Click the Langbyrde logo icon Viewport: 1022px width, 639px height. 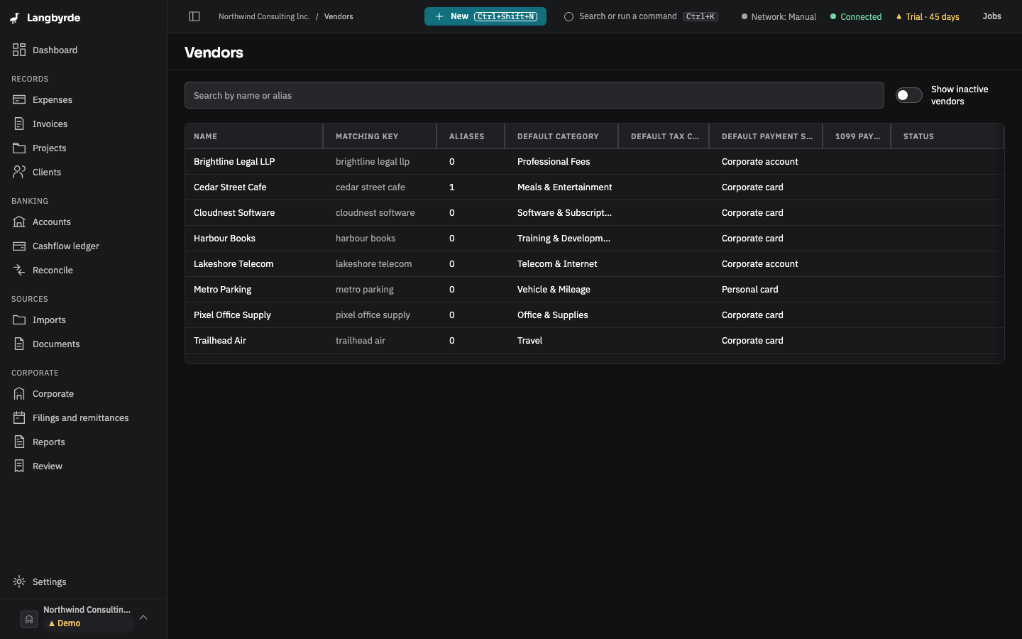[15, 18]
